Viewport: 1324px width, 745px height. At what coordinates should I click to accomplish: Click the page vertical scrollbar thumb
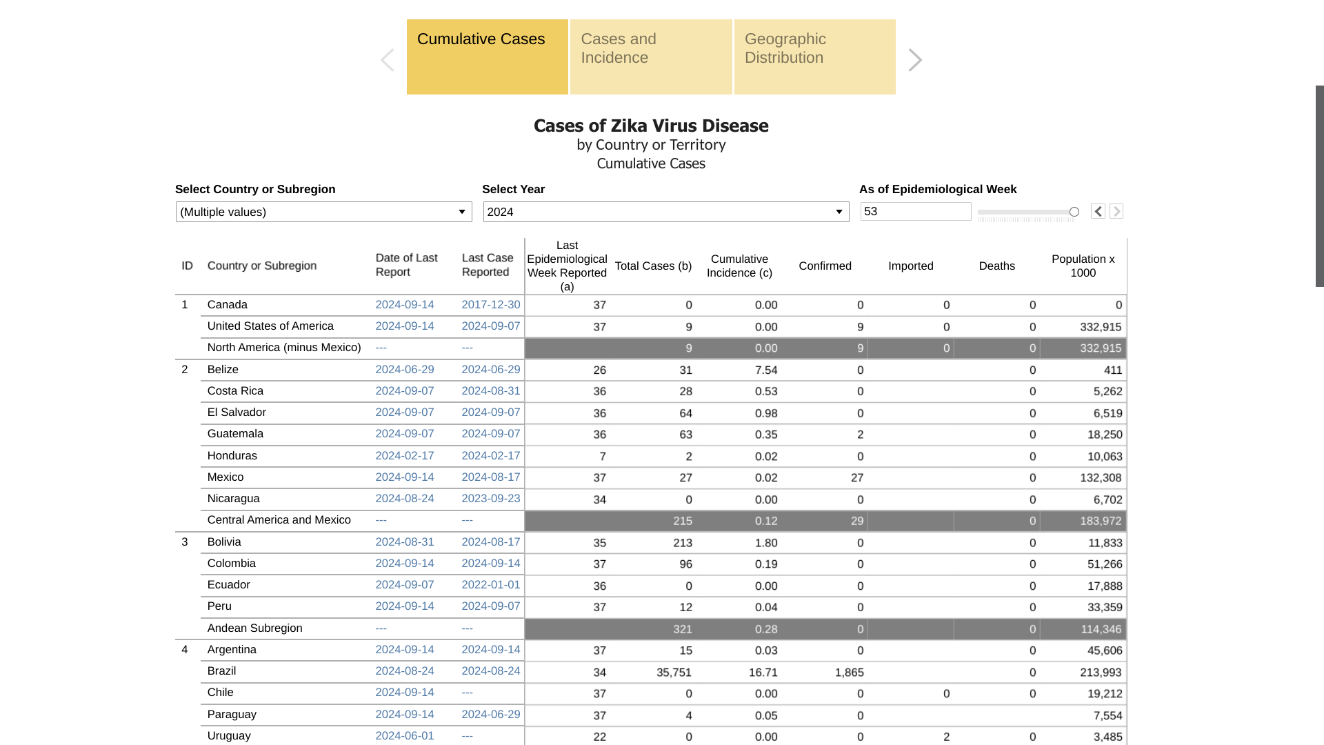pos(1319,186)
